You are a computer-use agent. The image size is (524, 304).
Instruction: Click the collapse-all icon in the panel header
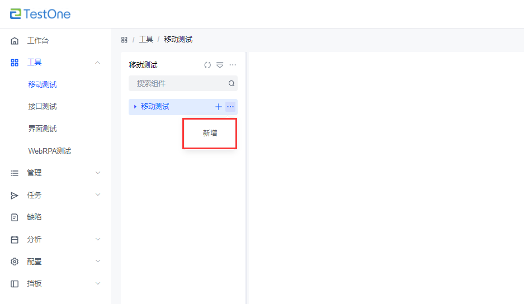(220, 65)
